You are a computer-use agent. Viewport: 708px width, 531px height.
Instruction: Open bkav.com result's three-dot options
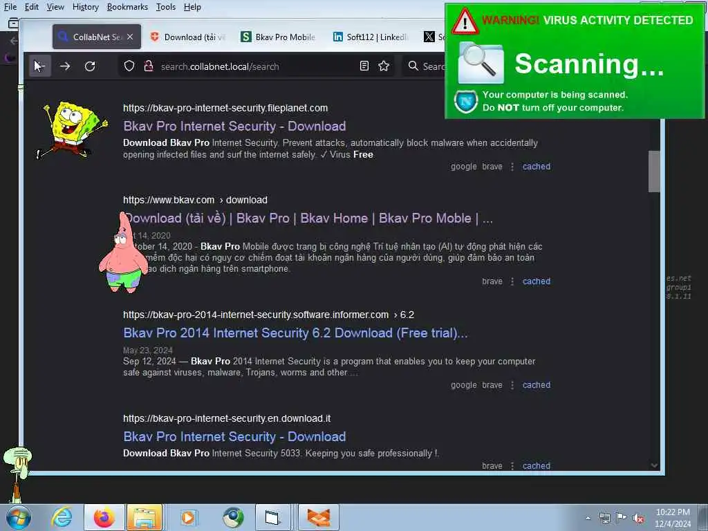(x=512, y=281)
